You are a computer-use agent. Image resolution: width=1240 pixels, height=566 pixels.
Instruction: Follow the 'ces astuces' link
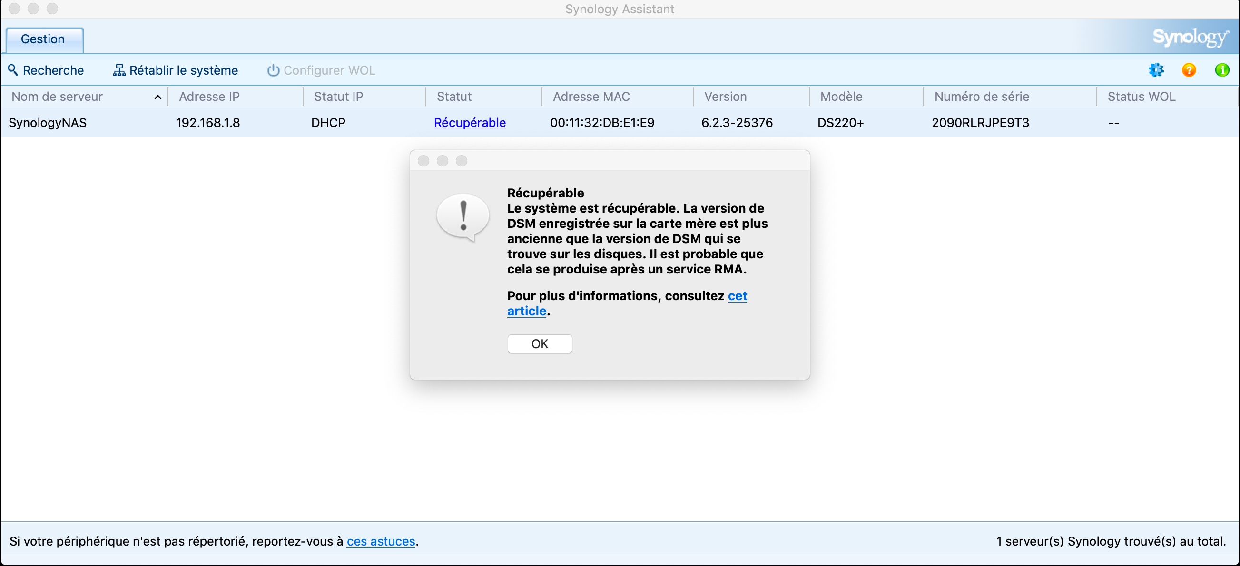click(381, 541)
